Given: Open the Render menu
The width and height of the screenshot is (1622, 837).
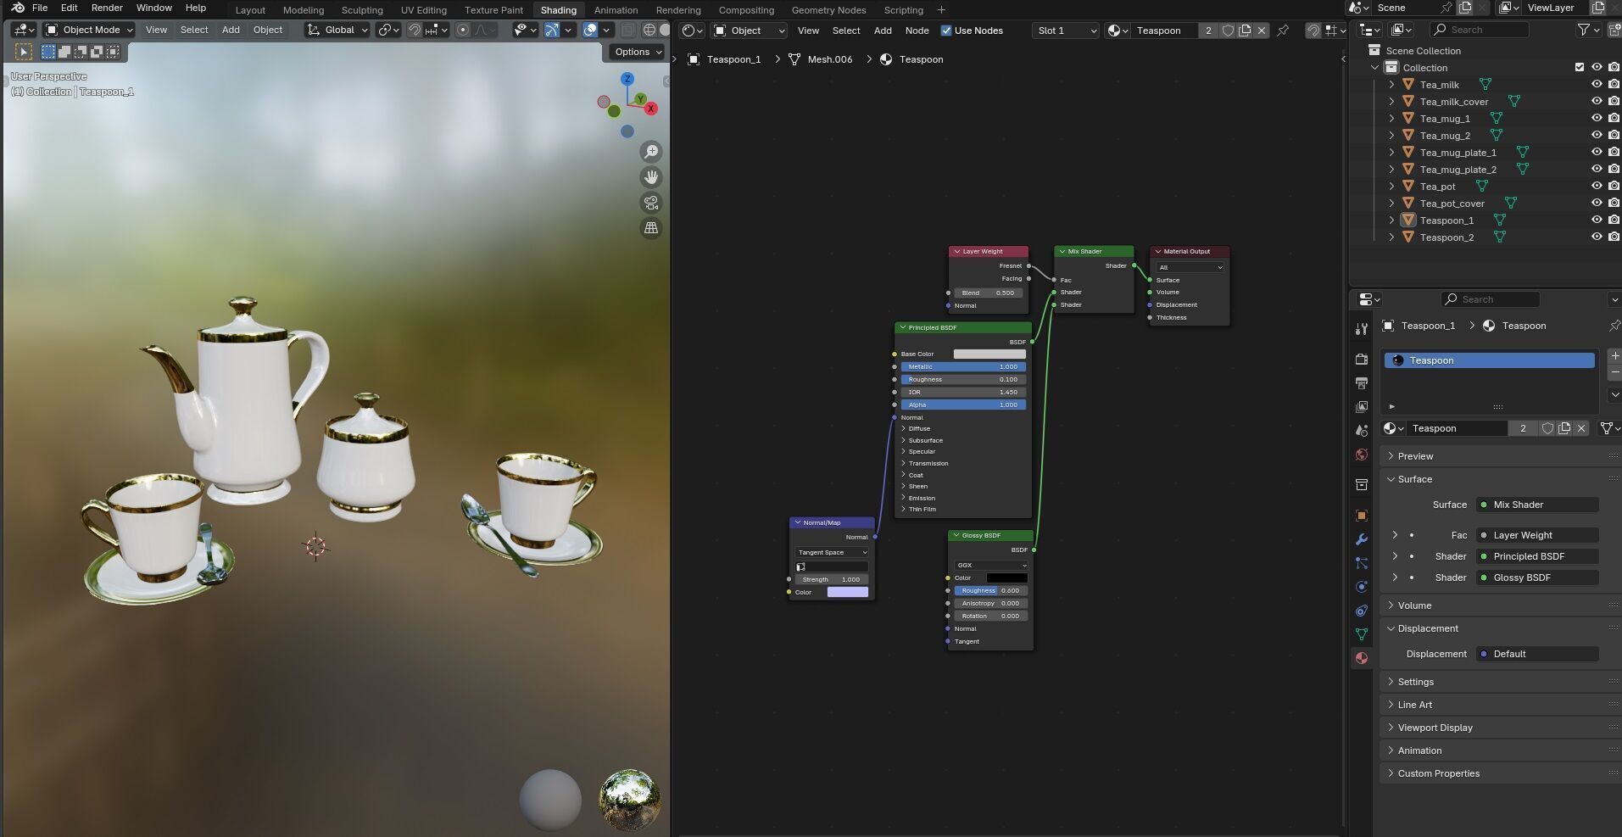Looking at the screenshot, I should 107,8.
